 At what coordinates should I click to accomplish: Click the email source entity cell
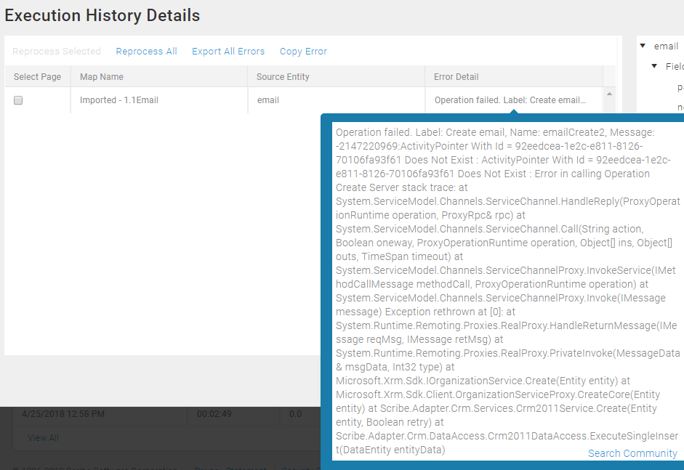point(268,100)
